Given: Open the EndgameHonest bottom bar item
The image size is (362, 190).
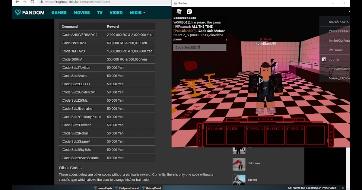Looking at the screenshot, I should (x=127, y=188).
